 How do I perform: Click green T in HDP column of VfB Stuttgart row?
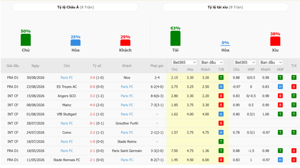click(280, 114)
